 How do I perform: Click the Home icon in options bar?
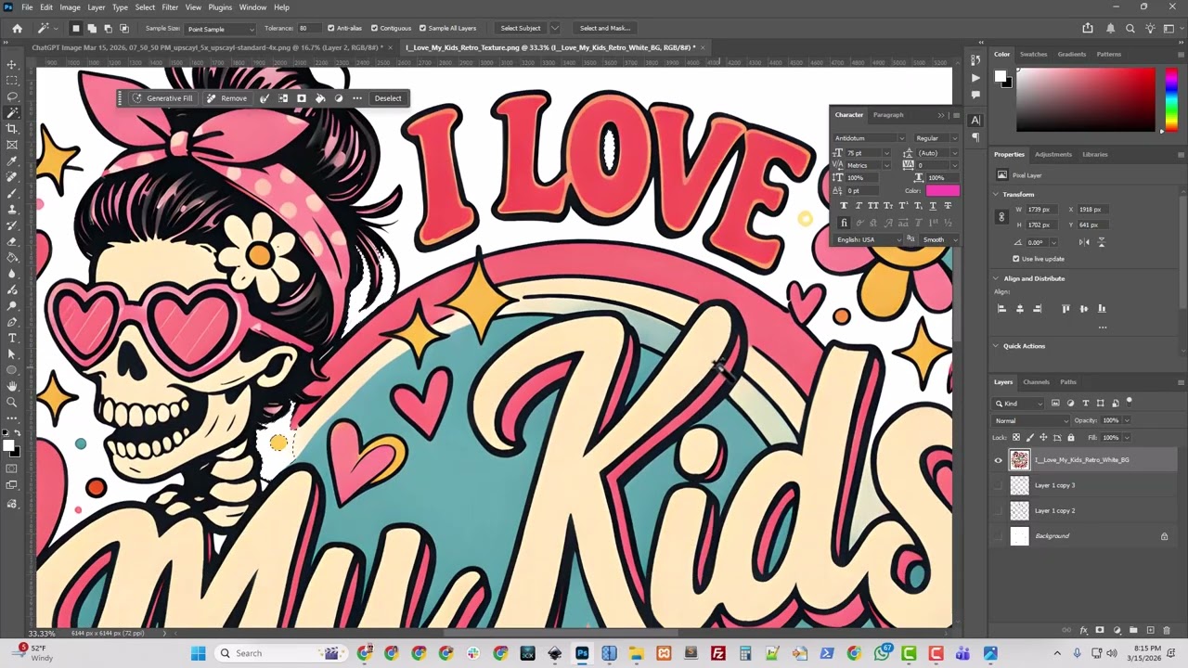pyautogui.click(x=17, y=28)
